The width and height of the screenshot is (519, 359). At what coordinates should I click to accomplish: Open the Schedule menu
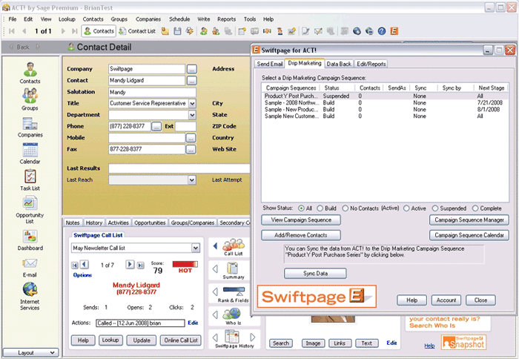click(x=179, y=19)
